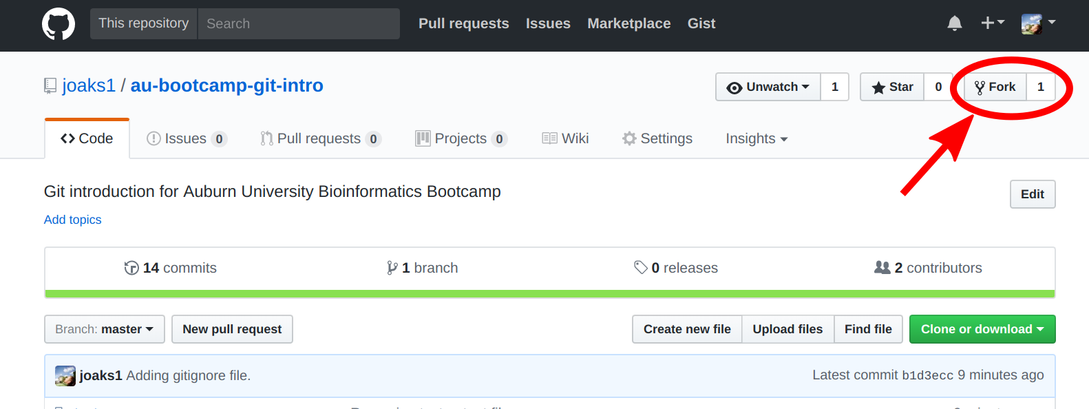Open the Unwatch notifications dropdown
Screen dimensions: 1089x409
point(768,87)
